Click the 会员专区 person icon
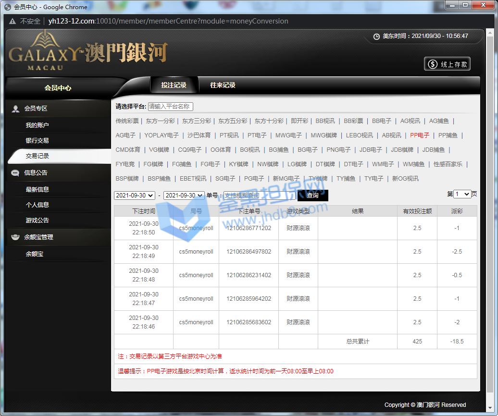Screen dimensions: 498x416 [x=15, y=109]
